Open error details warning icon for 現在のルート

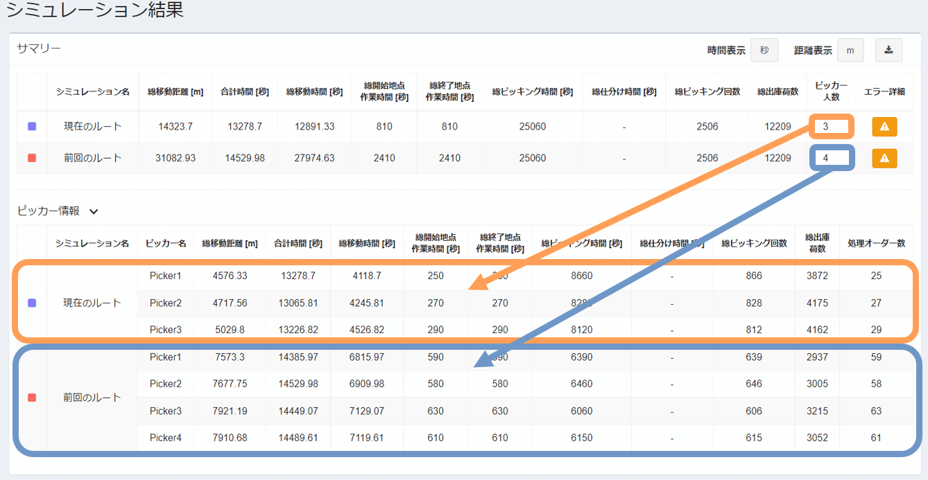(x=884, y=127)
